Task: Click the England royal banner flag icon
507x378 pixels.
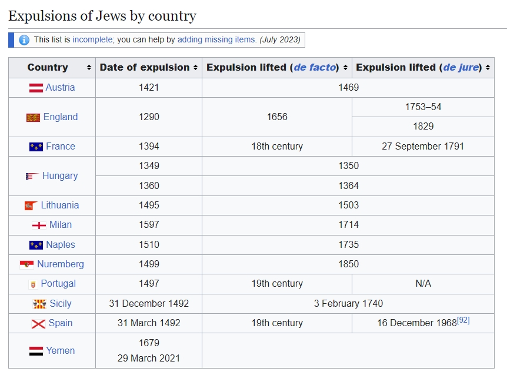Action: coord(33,118)
